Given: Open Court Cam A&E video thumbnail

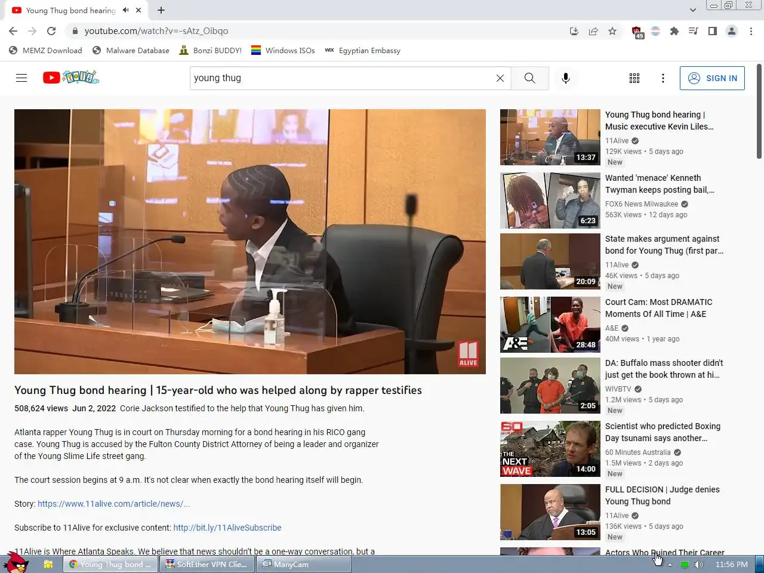Looking at the screenshot, I should (x=550, y=325).
